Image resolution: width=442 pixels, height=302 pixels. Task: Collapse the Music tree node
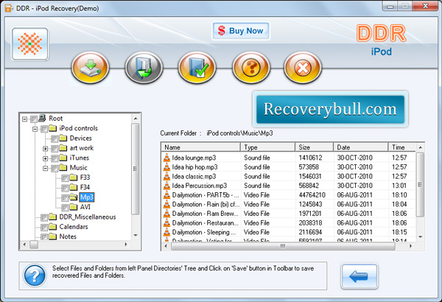(x=46, y=169)
